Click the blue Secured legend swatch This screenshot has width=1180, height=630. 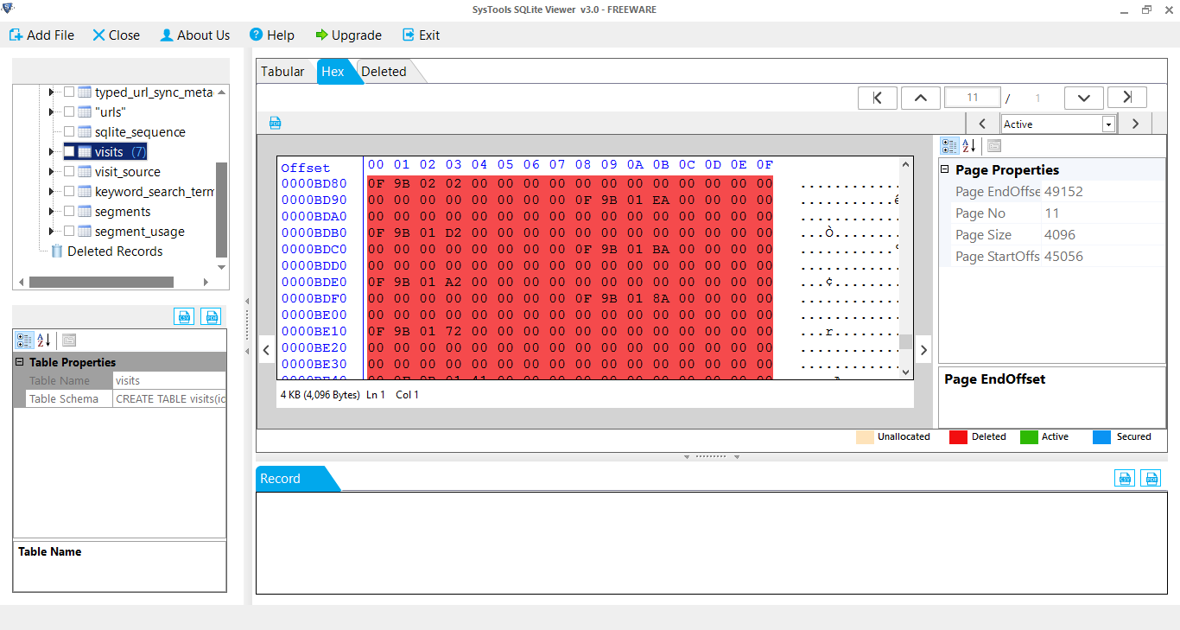pos(1101,436)
